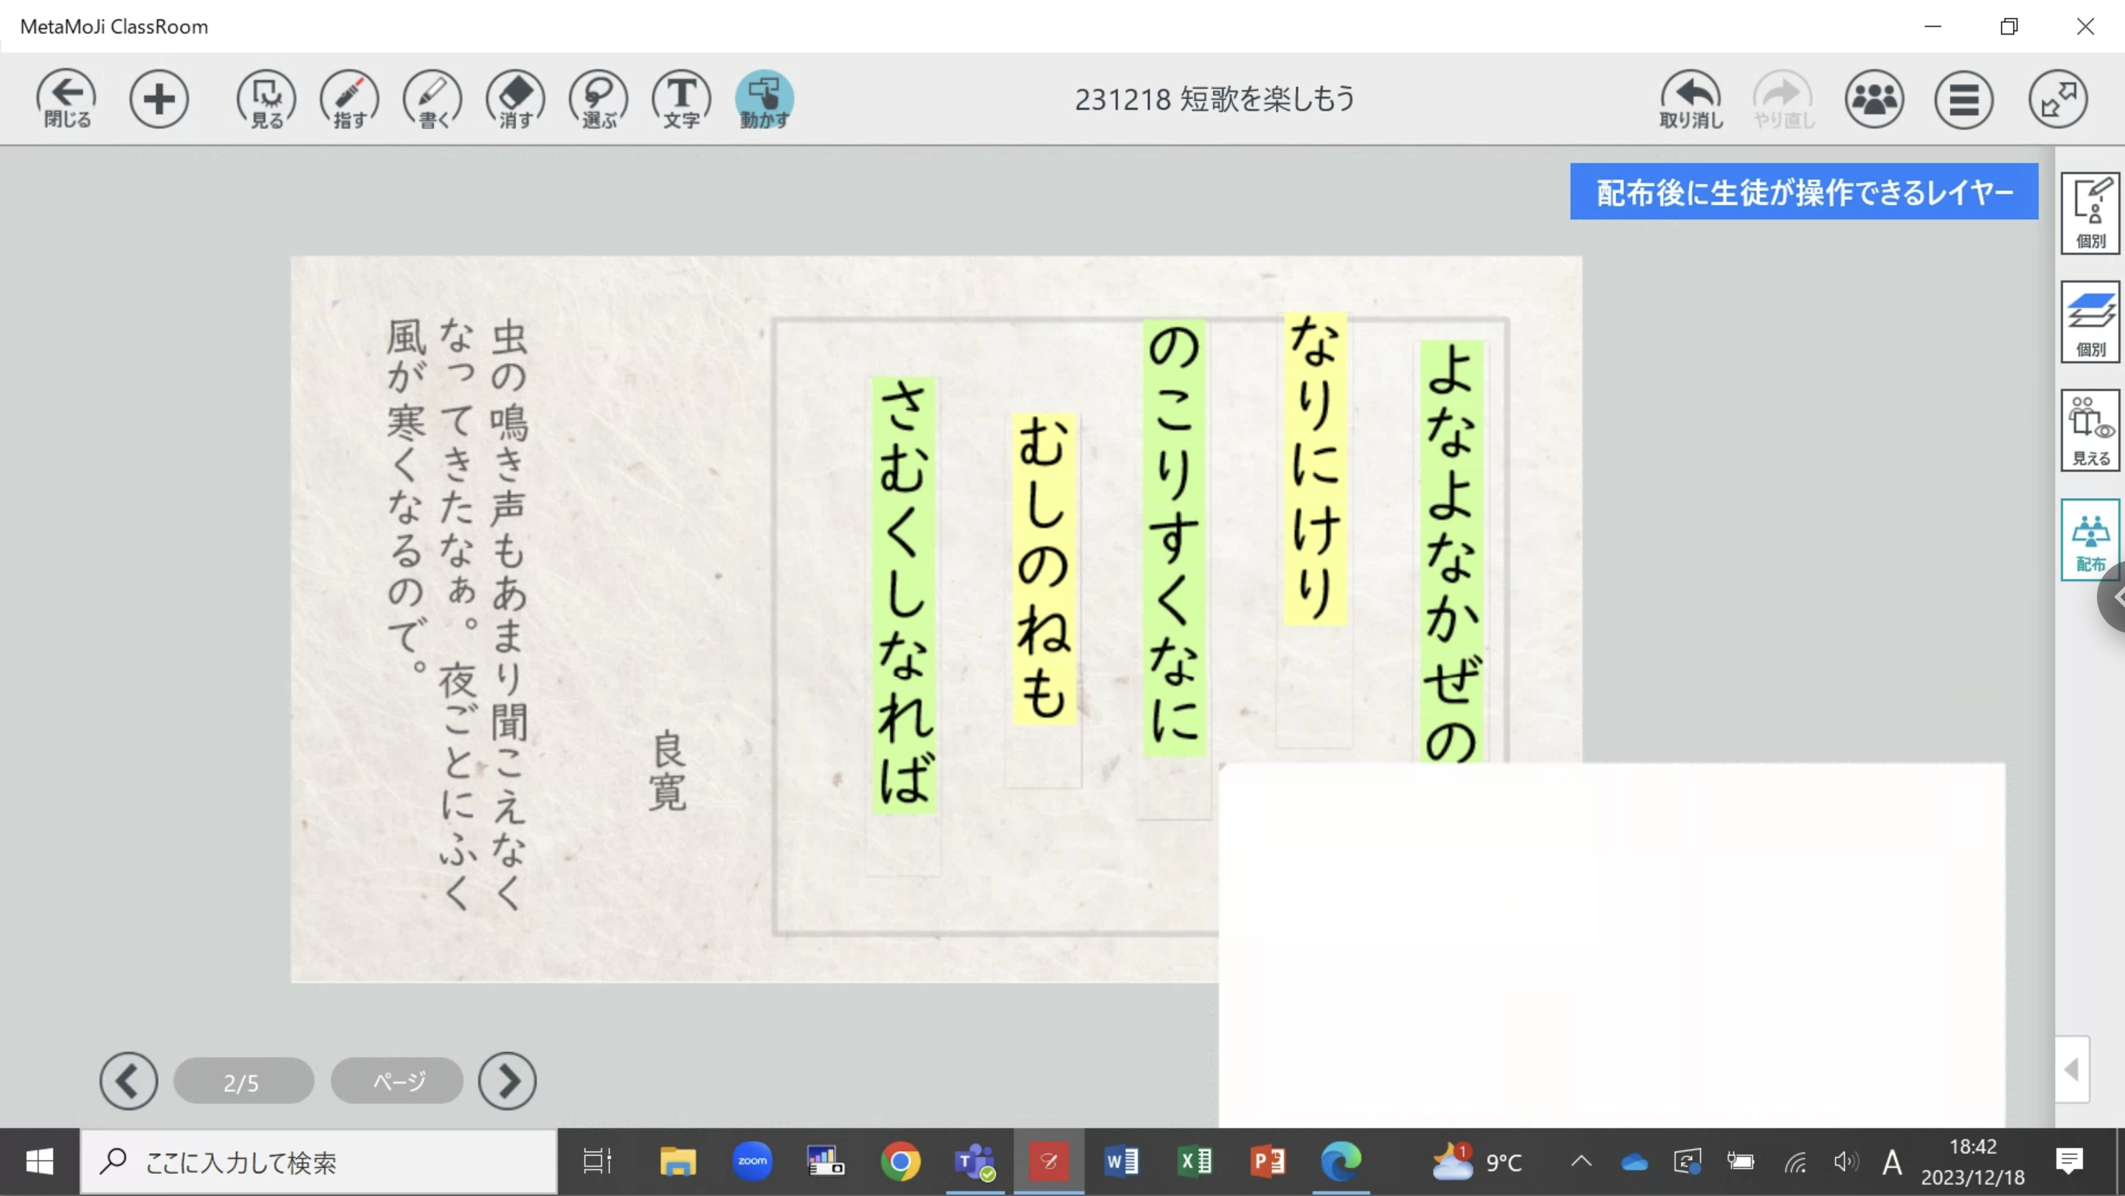
Task: Click the 閉じる back arrow icon
Action: 66,99
